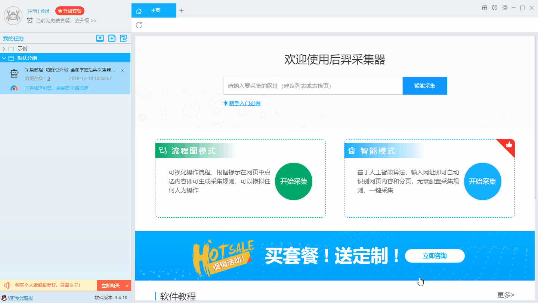Click the QQ penguin VIP support icon
This screenshot has height=303, width=538.
(4, 298)
